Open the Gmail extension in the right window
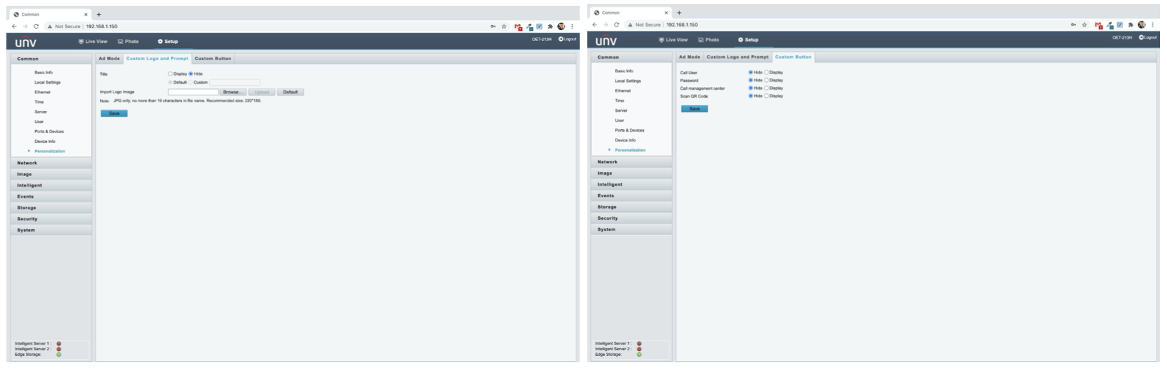 [1099, 25]
